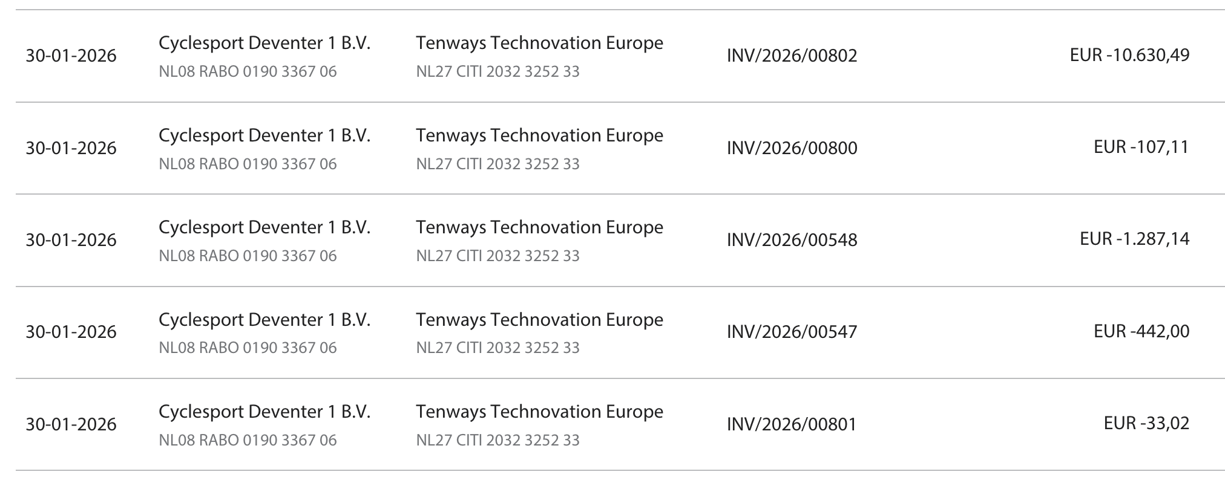Click Tenways Technovation Europe in the INV/2026/00547 row

(539, 320)
